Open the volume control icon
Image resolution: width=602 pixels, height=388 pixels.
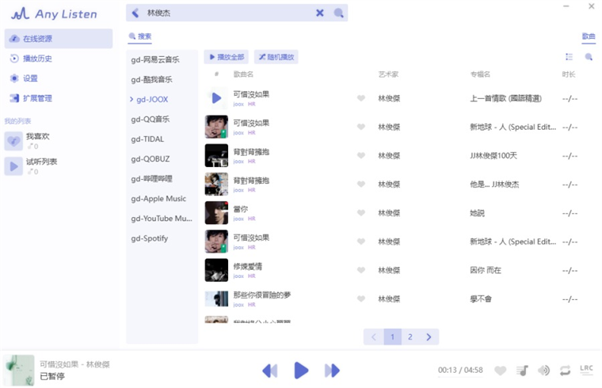[x=543, y=371]
